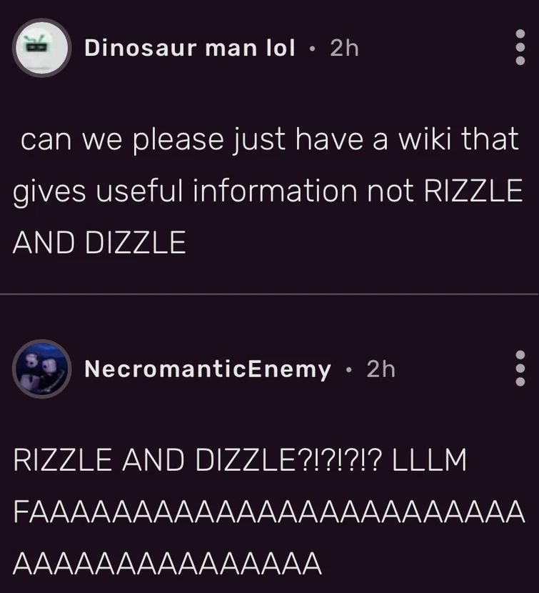Click the divider line between the two posts
This screenshot has height=593, width=539.
[x=270, y=294]
